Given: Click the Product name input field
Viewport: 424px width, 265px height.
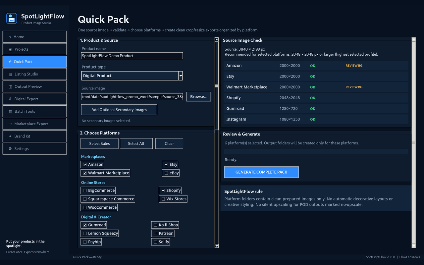Looking at the screenshot, I should 132,56.
